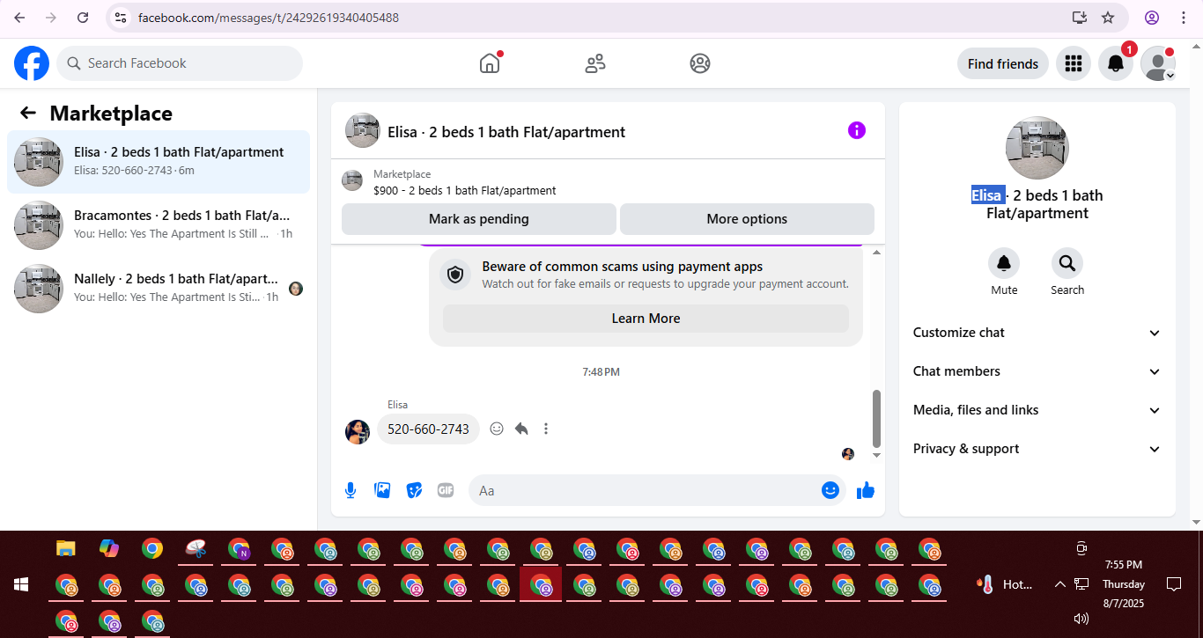The width and height of the screenshot is (1203, 638).
Task: View site information icon in the address bar
Action: [122, 18]
